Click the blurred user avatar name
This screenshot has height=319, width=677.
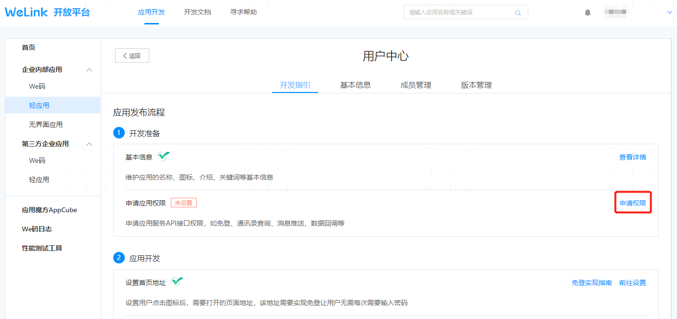pos(615,12)
